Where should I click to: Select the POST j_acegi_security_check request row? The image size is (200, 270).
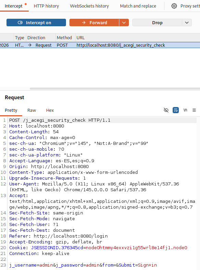click(x=100, y=45)
